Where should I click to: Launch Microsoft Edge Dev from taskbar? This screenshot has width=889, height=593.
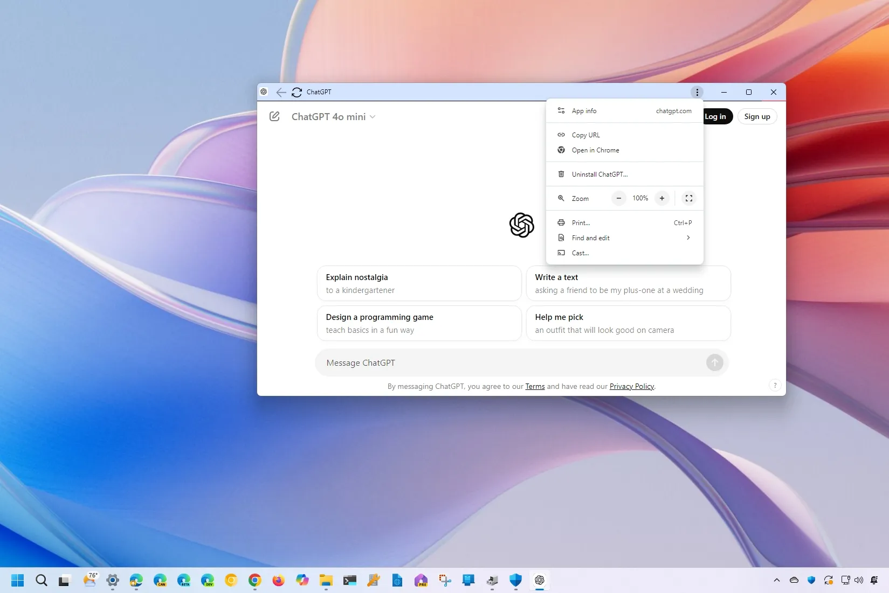[208, 580]
